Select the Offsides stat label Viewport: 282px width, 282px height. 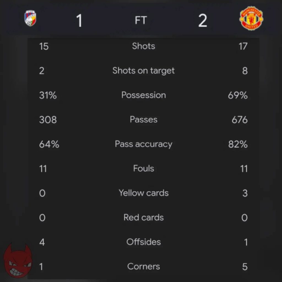tap(143, 242)
